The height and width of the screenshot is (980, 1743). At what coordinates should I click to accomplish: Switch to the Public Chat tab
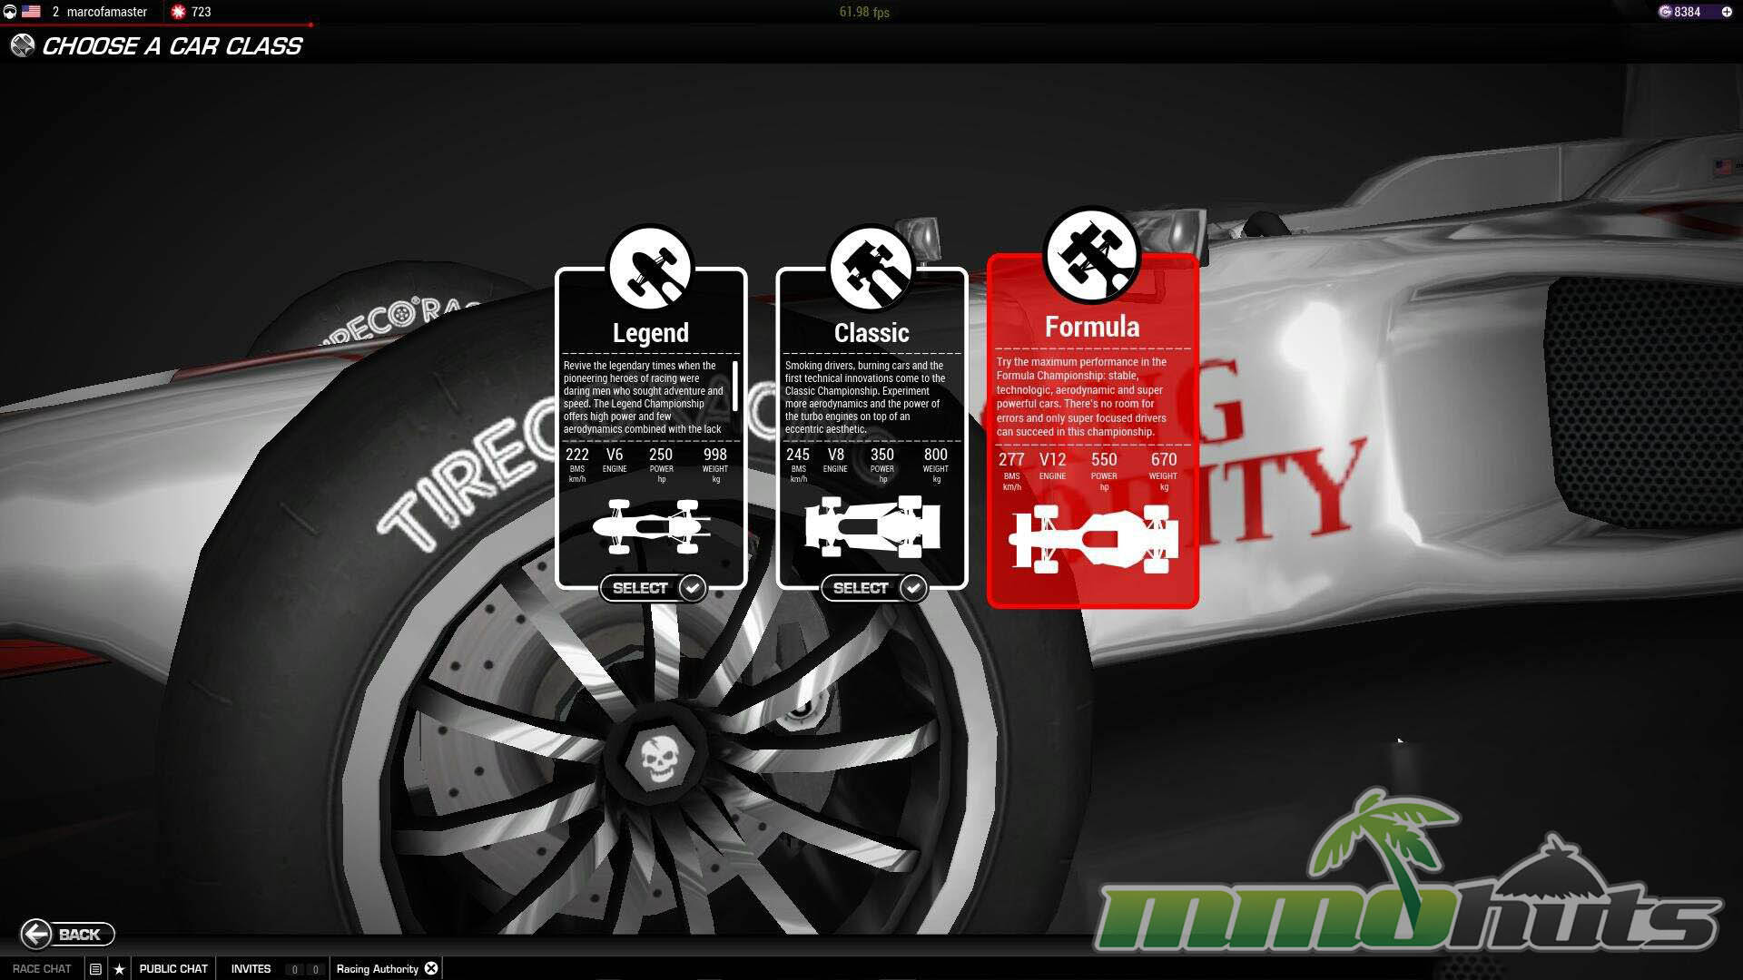(x=173, y=969)
